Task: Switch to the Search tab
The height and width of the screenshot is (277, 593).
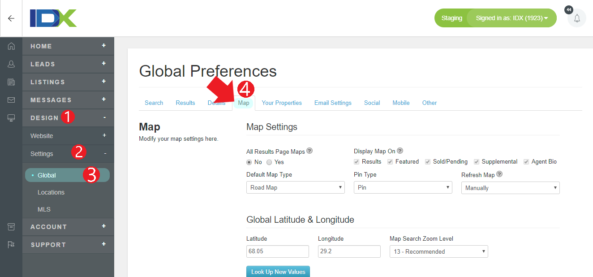Action: coord(154,103)
